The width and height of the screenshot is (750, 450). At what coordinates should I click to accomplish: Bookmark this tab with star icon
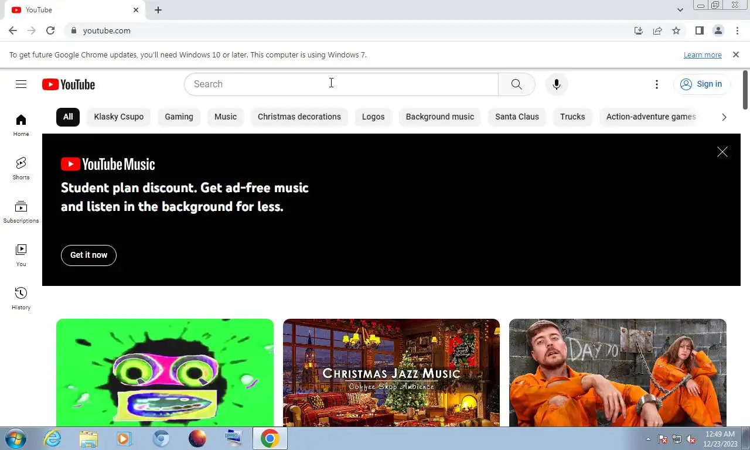[676, 30]
